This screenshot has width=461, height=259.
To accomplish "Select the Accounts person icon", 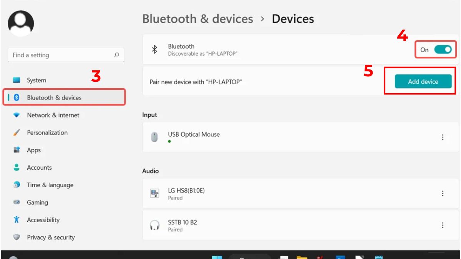I will pos(17,167).
